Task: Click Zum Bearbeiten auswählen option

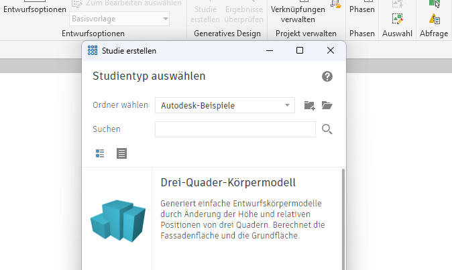Action: [127, 3]
